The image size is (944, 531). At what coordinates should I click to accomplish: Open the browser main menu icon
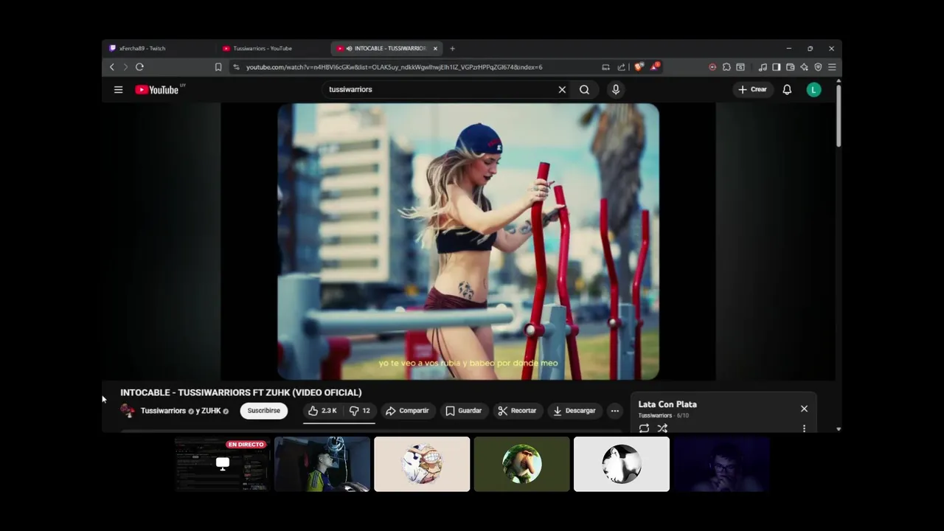point(832,67)
